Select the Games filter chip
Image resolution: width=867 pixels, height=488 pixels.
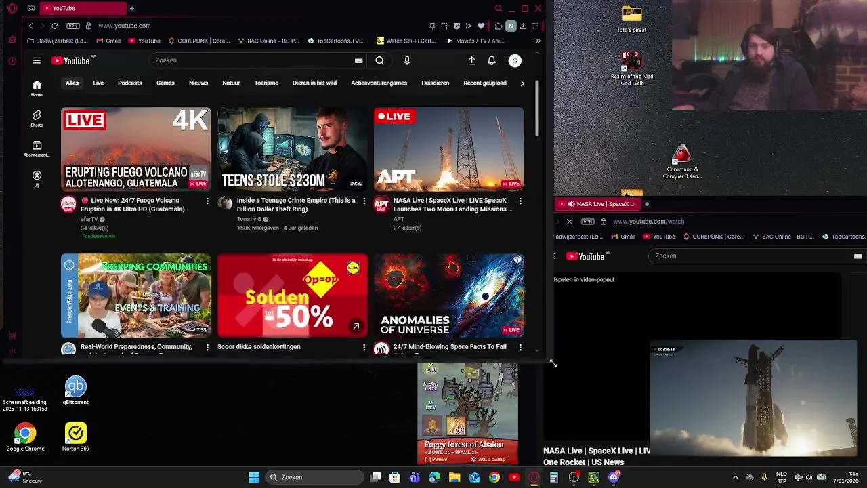[165, 83]
